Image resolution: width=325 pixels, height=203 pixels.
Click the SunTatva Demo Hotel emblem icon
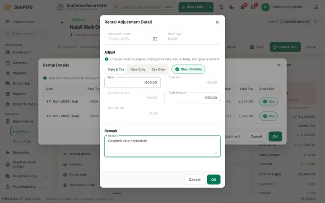click(x=60, y=7)
